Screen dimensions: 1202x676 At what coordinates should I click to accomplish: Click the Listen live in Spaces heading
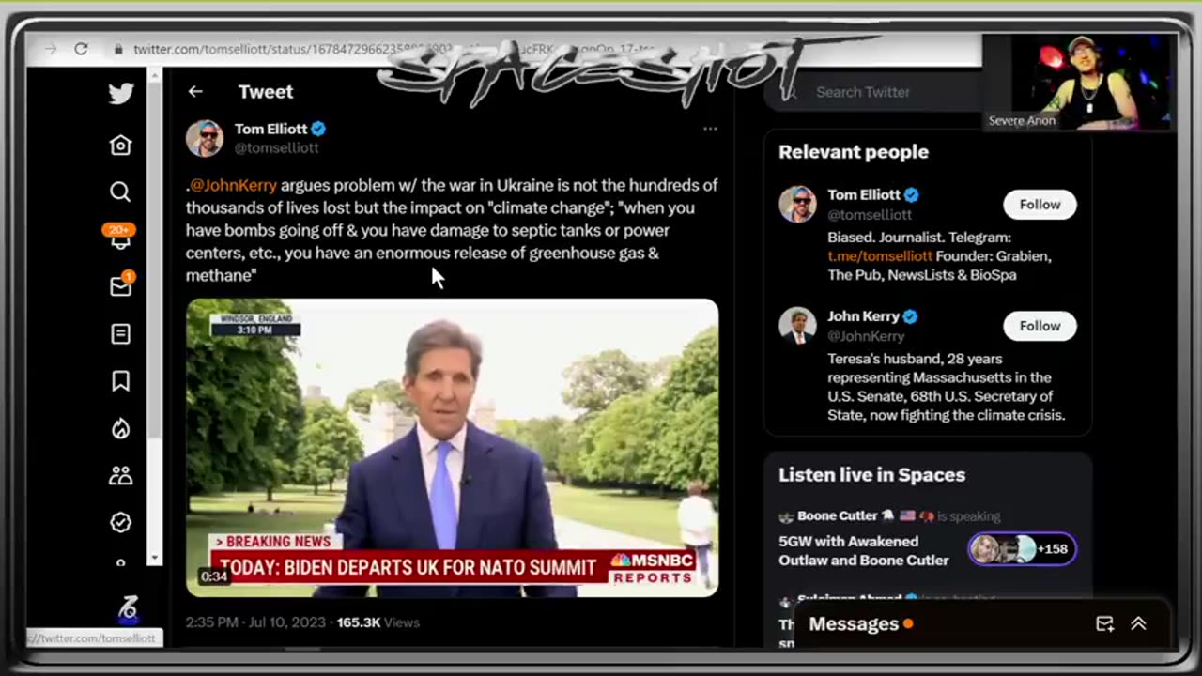click(x=871, y=474)
